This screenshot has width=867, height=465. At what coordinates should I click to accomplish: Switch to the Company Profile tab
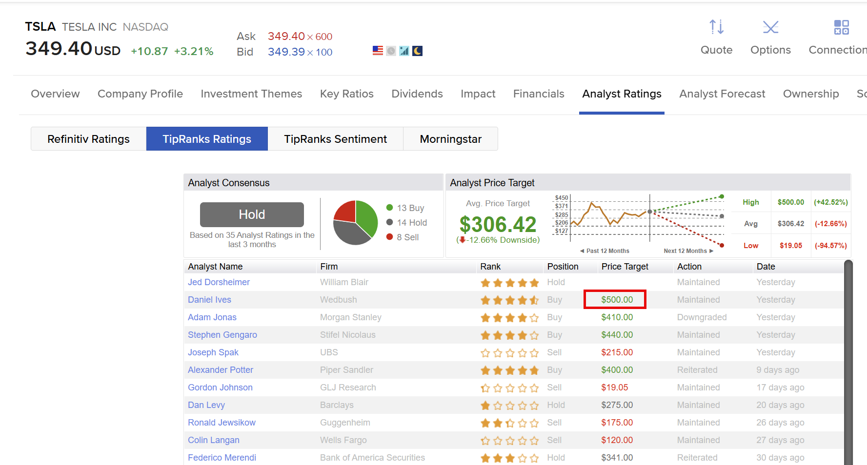point(140,94)
